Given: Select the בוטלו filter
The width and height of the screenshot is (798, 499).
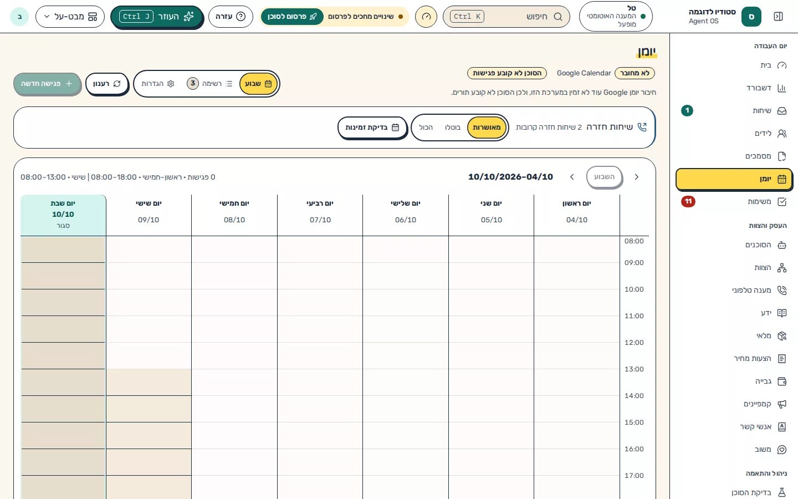Looking at the screenshot, I should coord(452,128).
